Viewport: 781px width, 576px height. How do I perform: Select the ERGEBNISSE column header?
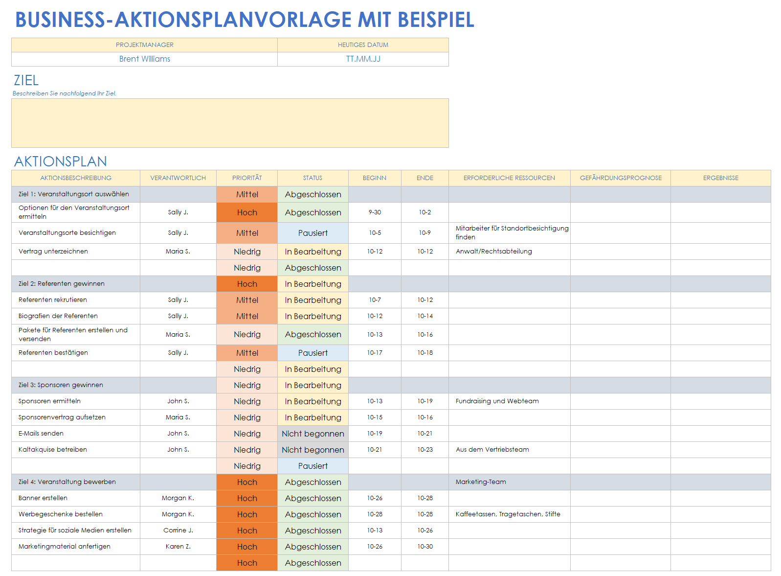pos(721,178)
